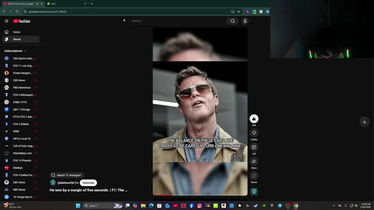Click the magnifier search button
374x210 pixels.
[x=233, y=21]
